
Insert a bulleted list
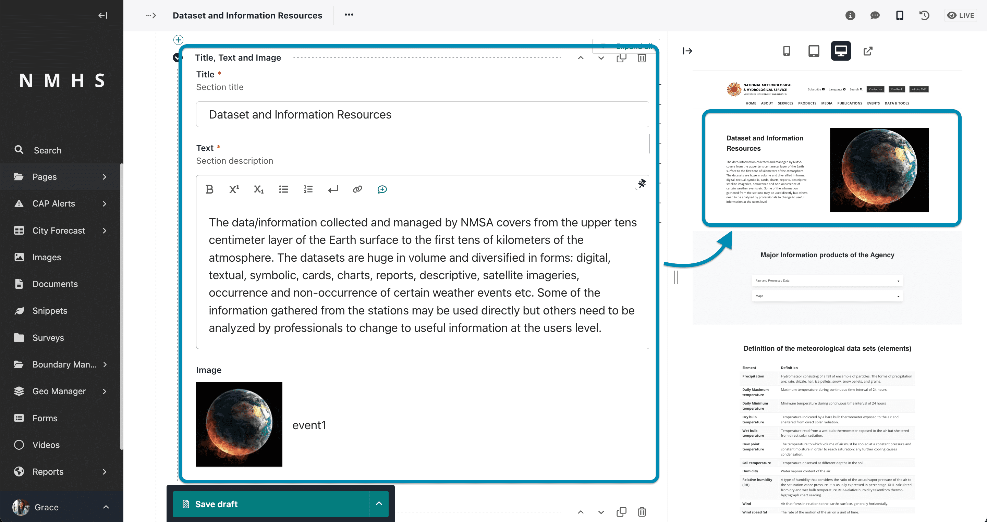283,189
